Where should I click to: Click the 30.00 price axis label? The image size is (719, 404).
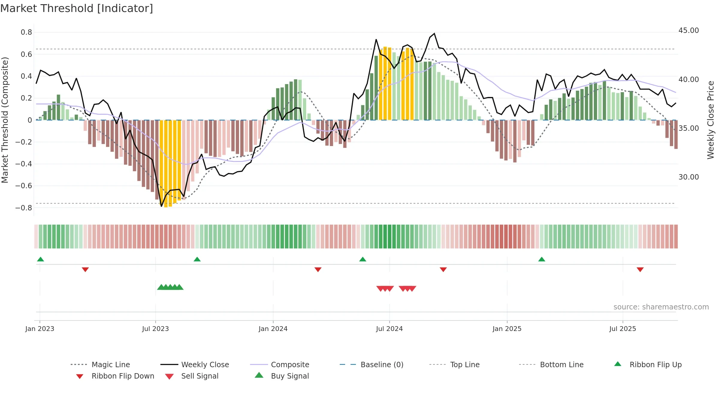689,177
